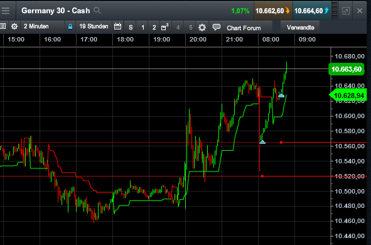Click the 10.600,00 price axis label
This screenshot has width=371, height=245.
pos(350,116)
